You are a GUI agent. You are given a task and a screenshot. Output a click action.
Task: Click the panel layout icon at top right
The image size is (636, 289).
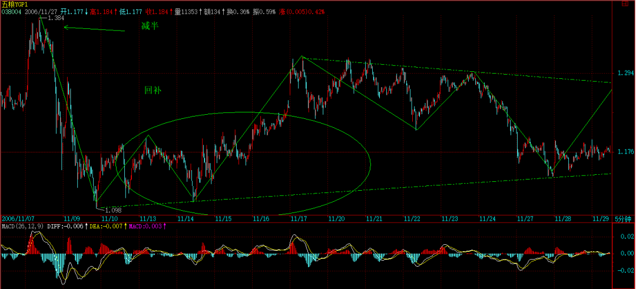coord(625,4)
